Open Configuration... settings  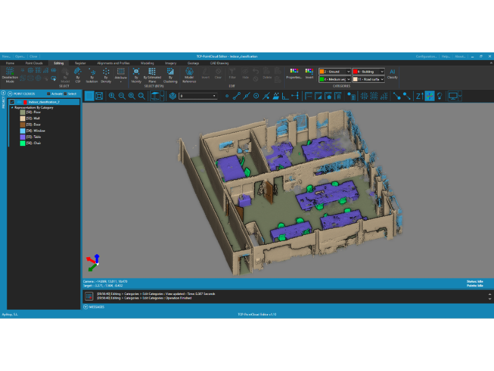(x=426, y=56)
